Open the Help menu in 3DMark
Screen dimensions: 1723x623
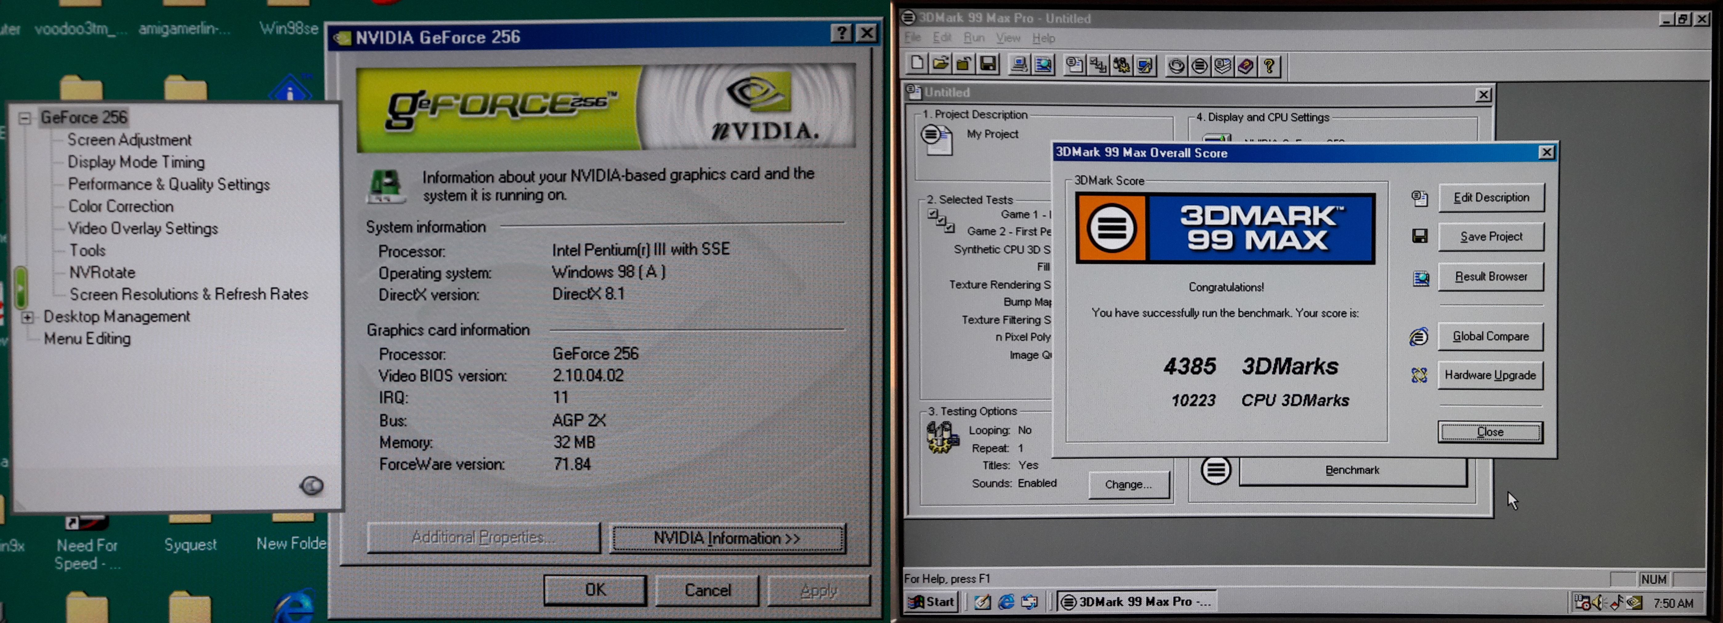coord(1043,38)
